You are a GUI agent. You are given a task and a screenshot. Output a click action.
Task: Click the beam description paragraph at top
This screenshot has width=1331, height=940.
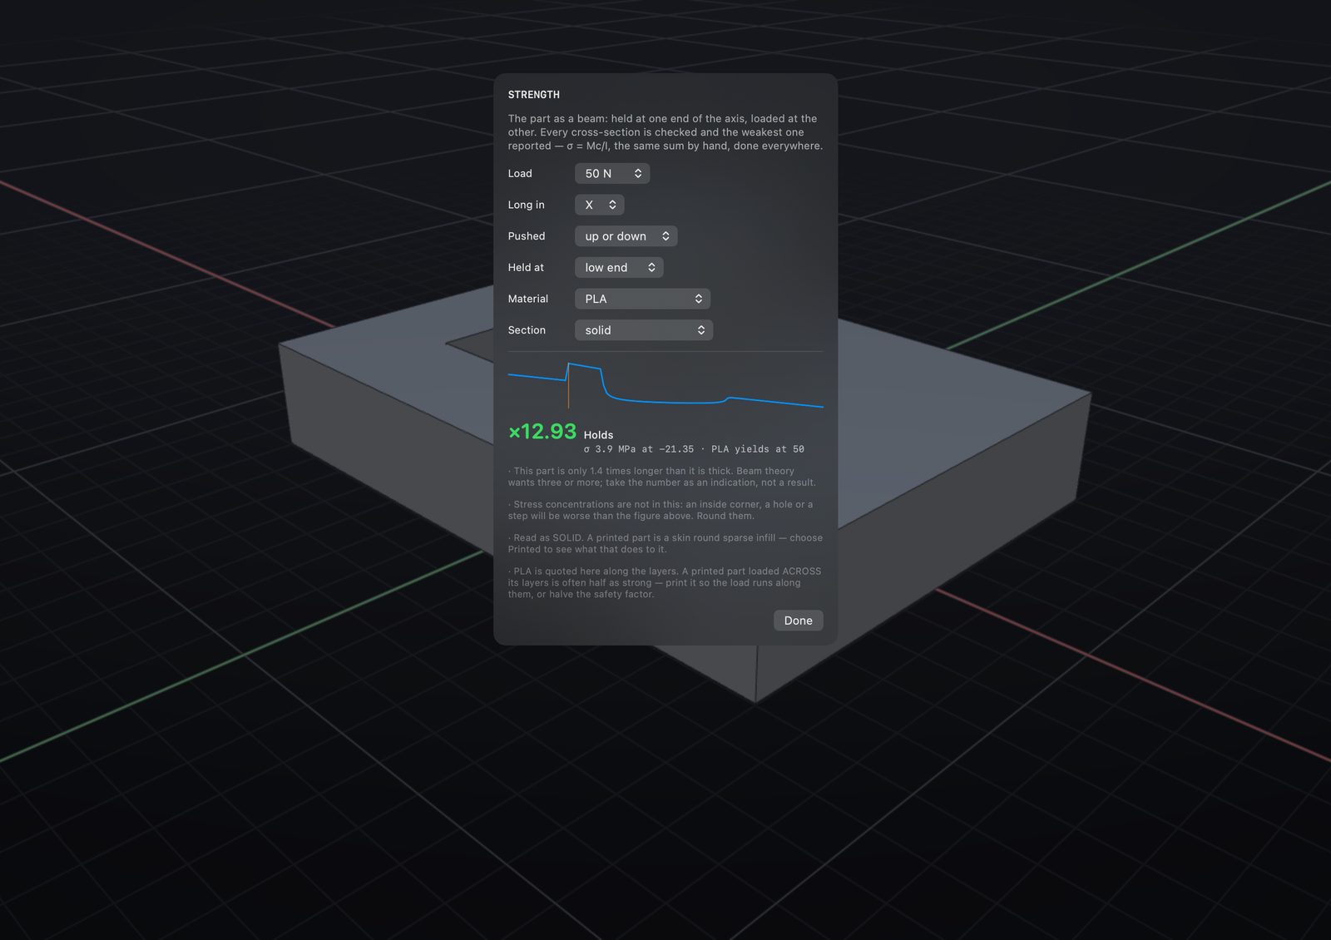pos(665,132)
